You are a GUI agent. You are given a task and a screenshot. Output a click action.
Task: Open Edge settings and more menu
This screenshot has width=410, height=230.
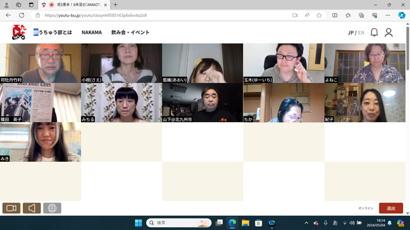pos(388,15)
